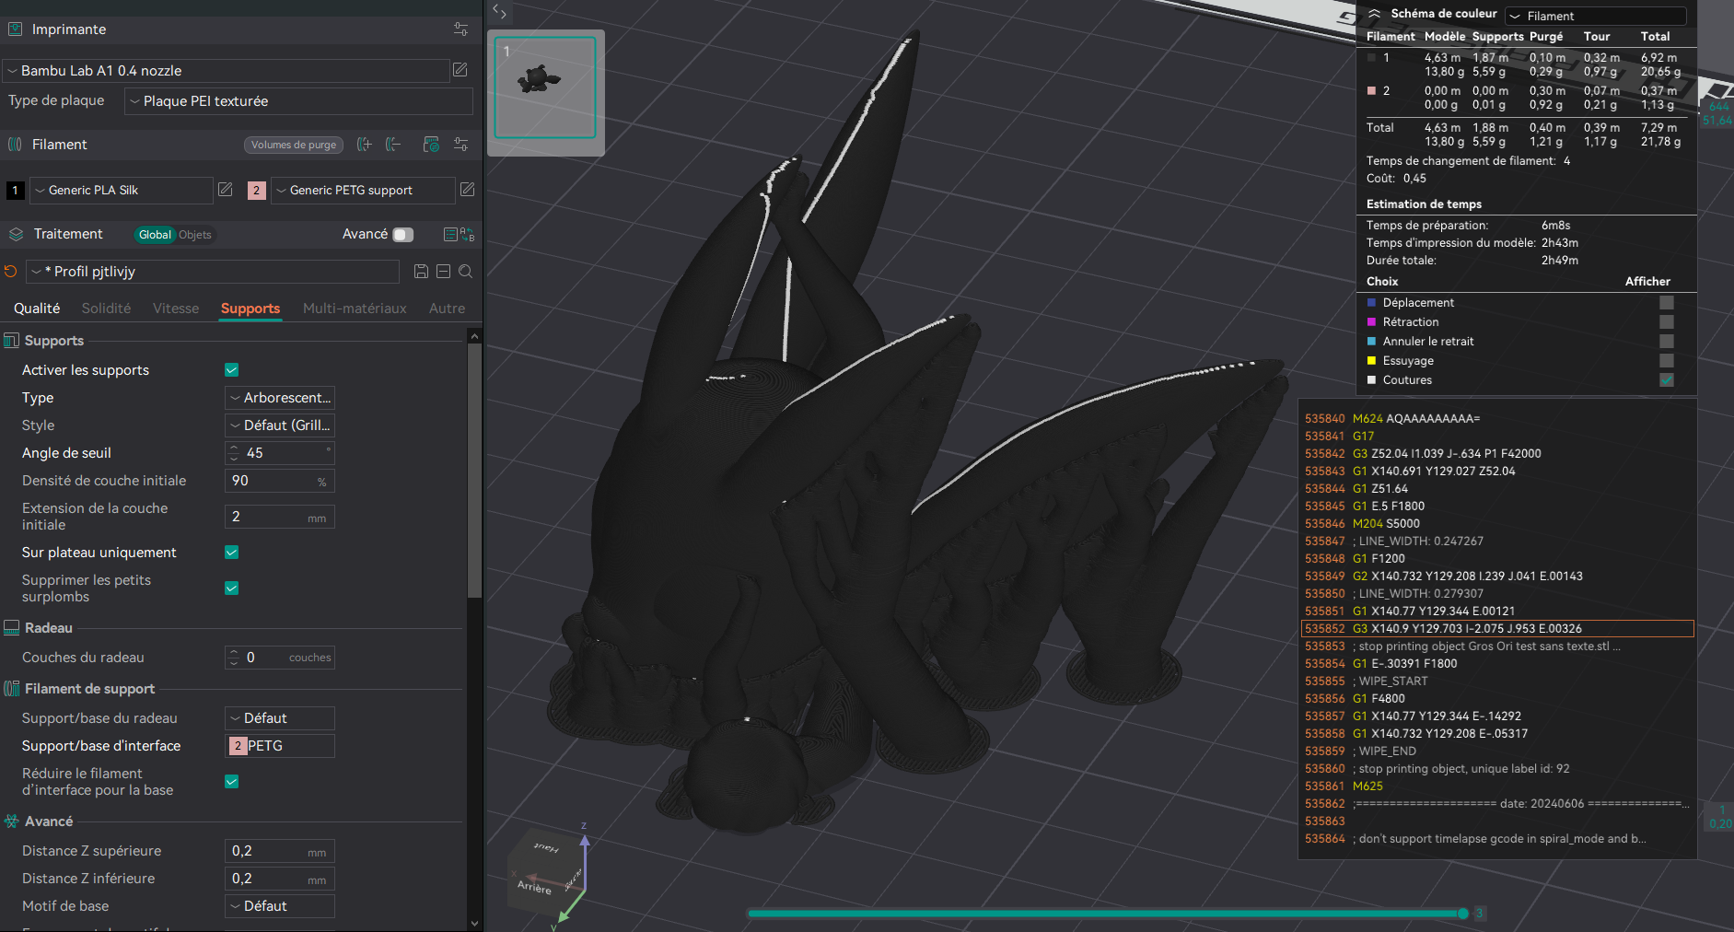Click the Radeau section icon
Screen dimensions: 1734x932
click(x=11, y=628)
